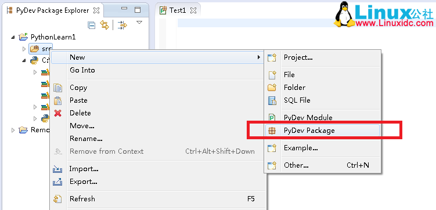Screen dimensions: 436x210
Task: Click the PyDev Package grid icon
Action: coord(272,131)
